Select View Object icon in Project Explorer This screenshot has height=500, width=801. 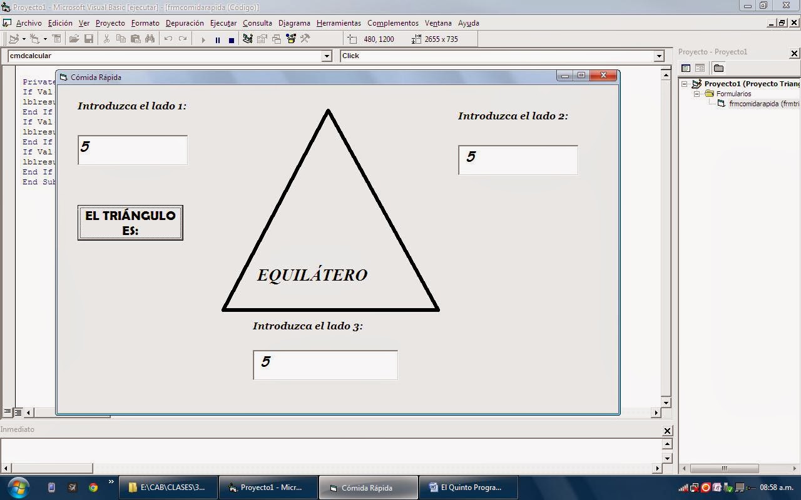(698, 67)
